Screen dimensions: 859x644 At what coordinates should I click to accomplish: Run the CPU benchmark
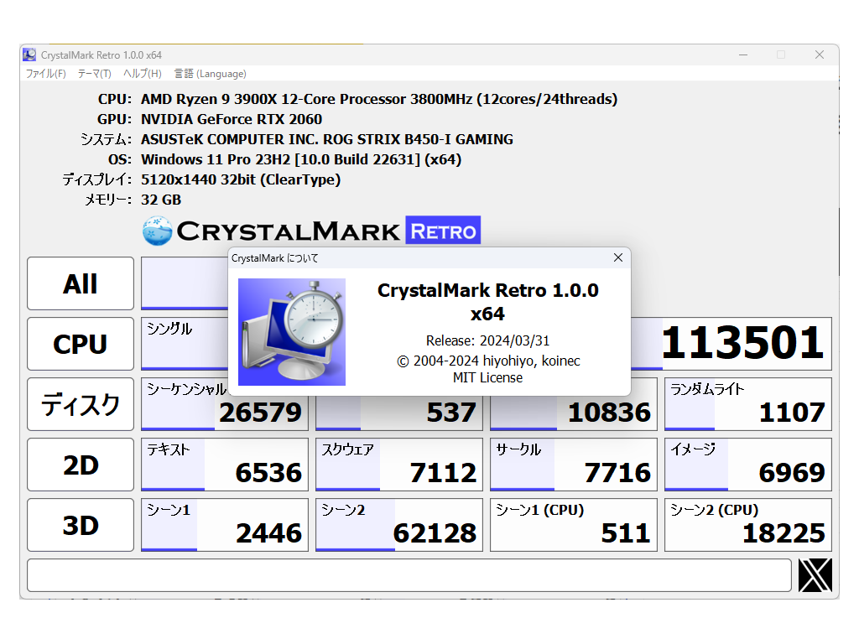[80, 344]
